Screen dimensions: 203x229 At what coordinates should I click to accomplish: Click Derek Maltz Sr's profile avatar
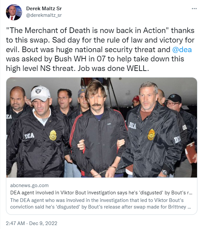[x=13, y=13]
